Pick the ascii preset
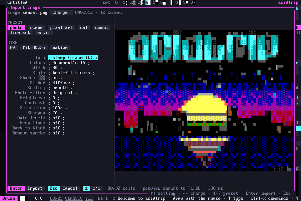Viewport: 301px width, 201px height. coord(44,33)
